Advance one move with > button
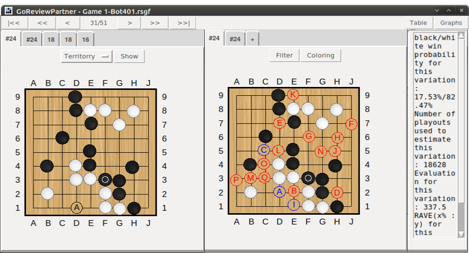Screen dimensions: 469x253 [130, 23]
